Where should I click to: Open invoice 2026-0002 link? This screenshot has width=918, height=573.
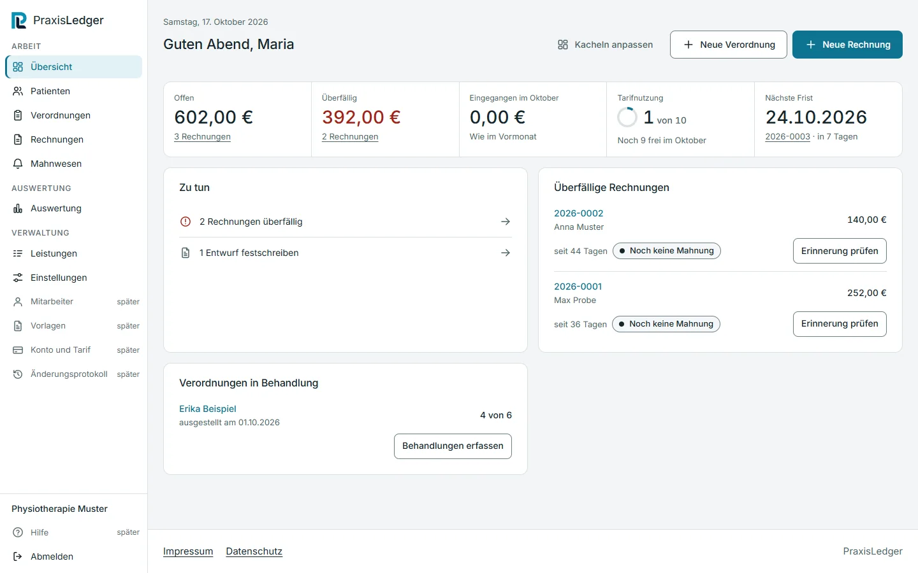(578, 213)
